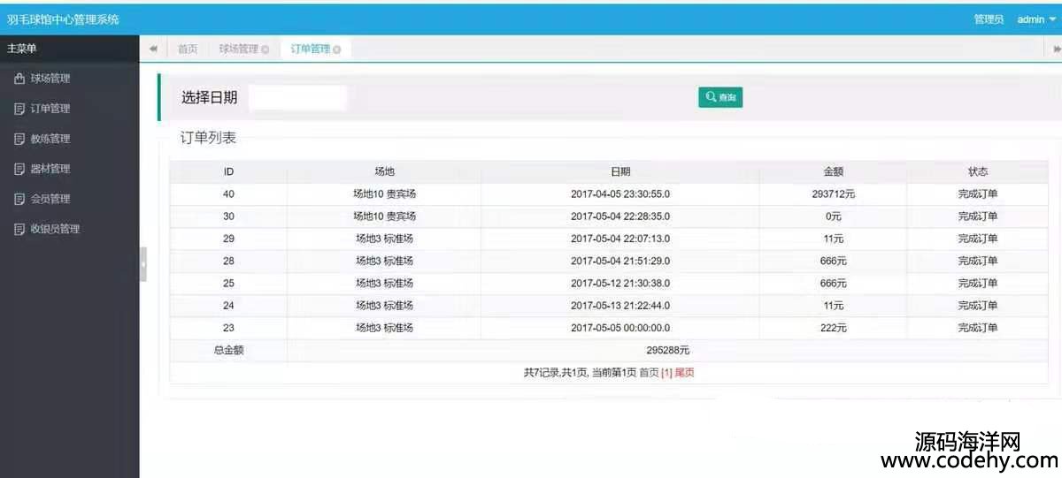The width and height of the screenshot is (1062, 478).
Task: Close the 订单管理 tab
Action: click(337, 49)
